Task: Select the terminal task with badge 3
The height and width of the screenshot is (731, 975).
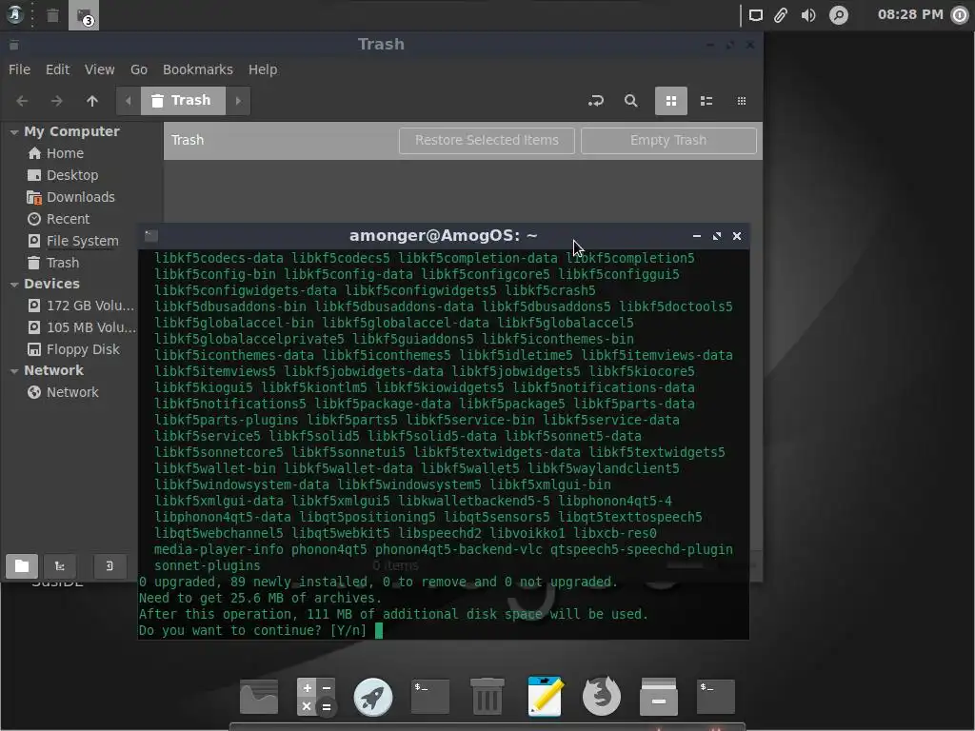Action: pos(84,15)
